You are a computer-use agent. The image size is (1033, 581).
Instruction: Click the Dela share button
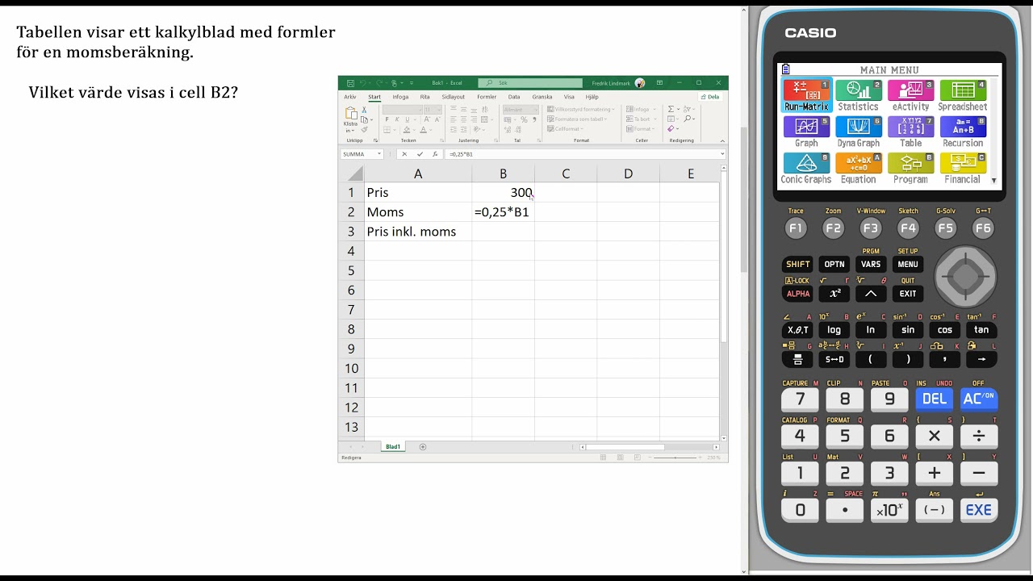pyautogui.click(x=710, y=97)
